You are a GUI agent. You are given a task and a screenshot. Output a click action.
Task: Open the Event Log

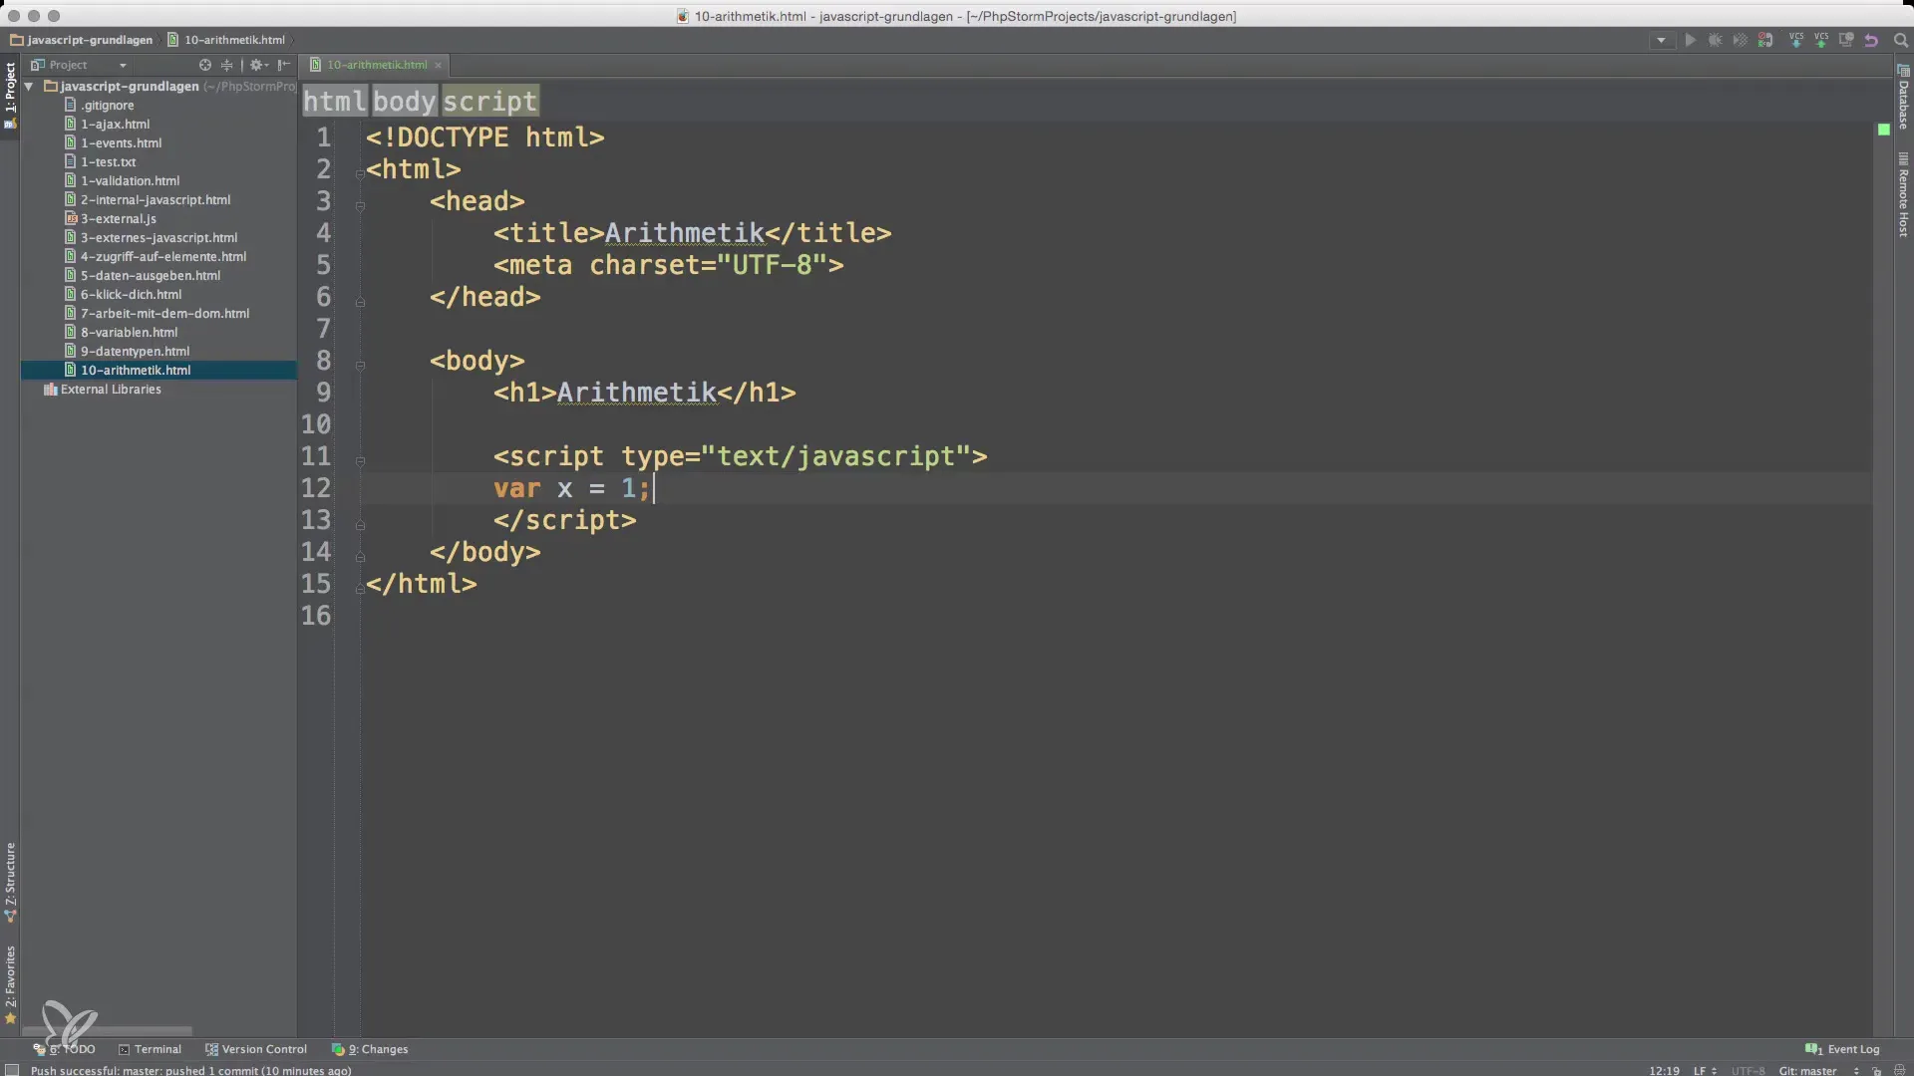pos(1842,1049)
